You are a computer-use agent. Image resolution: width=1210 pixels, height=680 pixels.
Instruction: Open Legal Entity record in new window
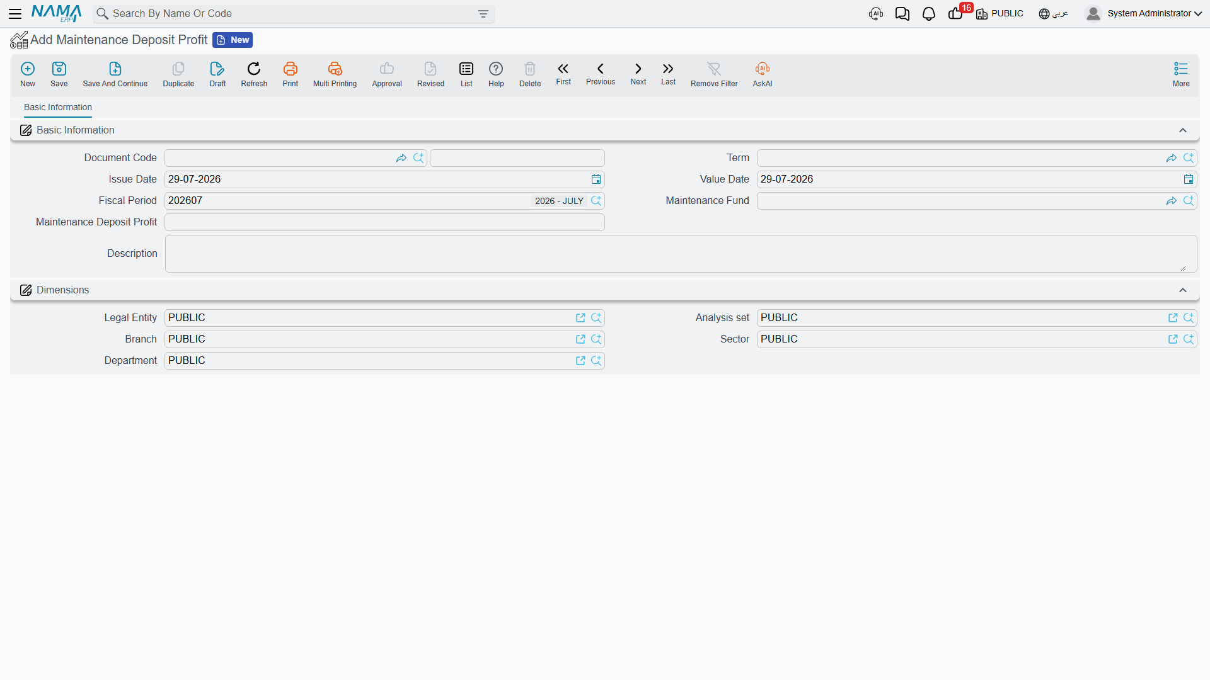[x=580, y=318]
